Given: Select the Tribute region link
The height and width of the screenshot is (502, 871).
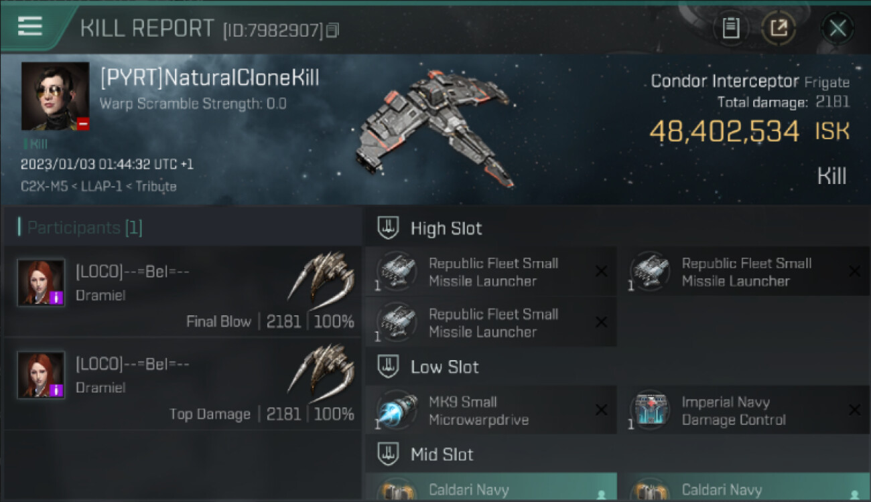Looking at the screenshot, I should tap(156, 186).
